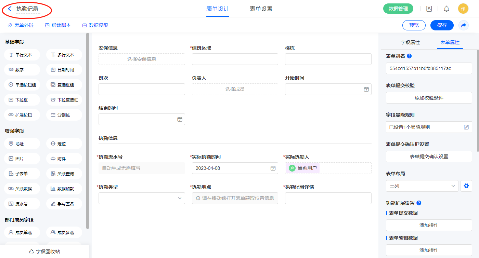
Task: Edit the 字段显隐规则 rule via pencil icon
Action: pyautogui.click(x=466, y=127)
